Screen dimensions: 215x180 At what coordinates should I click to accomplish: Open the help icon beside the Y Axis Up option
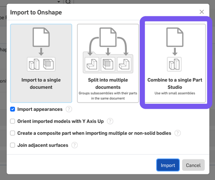(x=110, y=121)
